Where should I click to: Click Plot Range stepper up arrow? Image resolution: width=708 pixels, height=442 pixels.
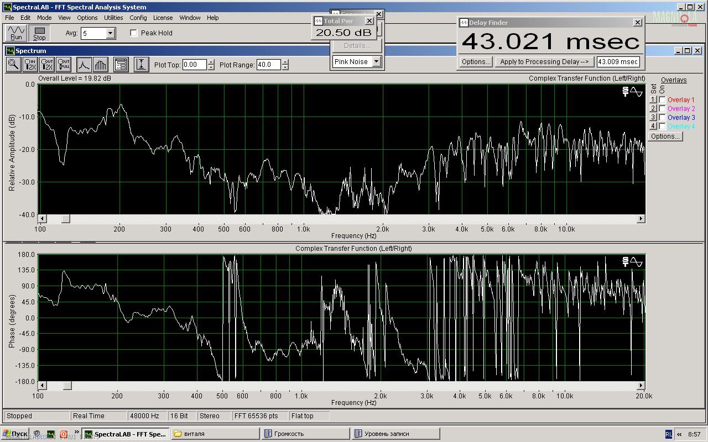point(285,62)
